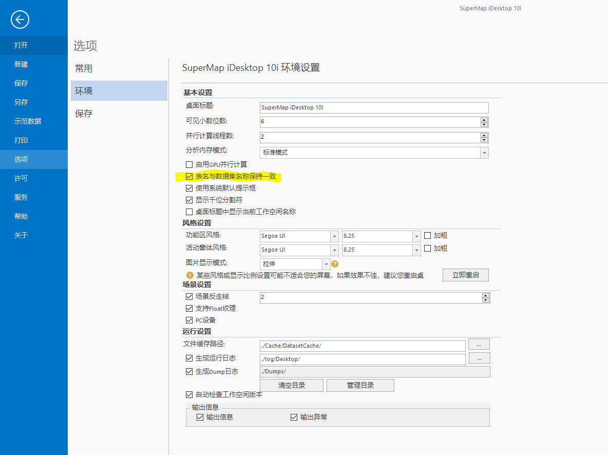Screen dimensions: 608x455
Task: Toggle 生成Dump日志 checkbox
Action: click(189, 372)
